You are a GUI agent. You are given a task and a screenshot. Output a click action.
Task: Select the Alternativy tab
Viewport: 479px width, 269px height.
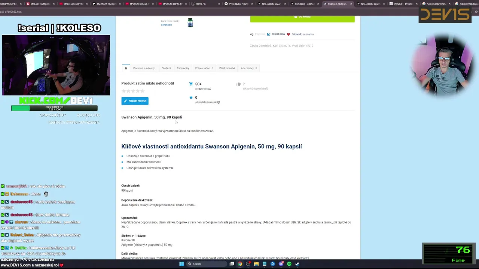click(249, 68)
